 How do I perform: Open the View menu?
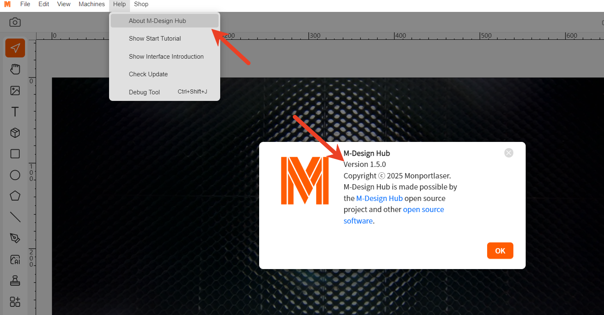[64, 4]
